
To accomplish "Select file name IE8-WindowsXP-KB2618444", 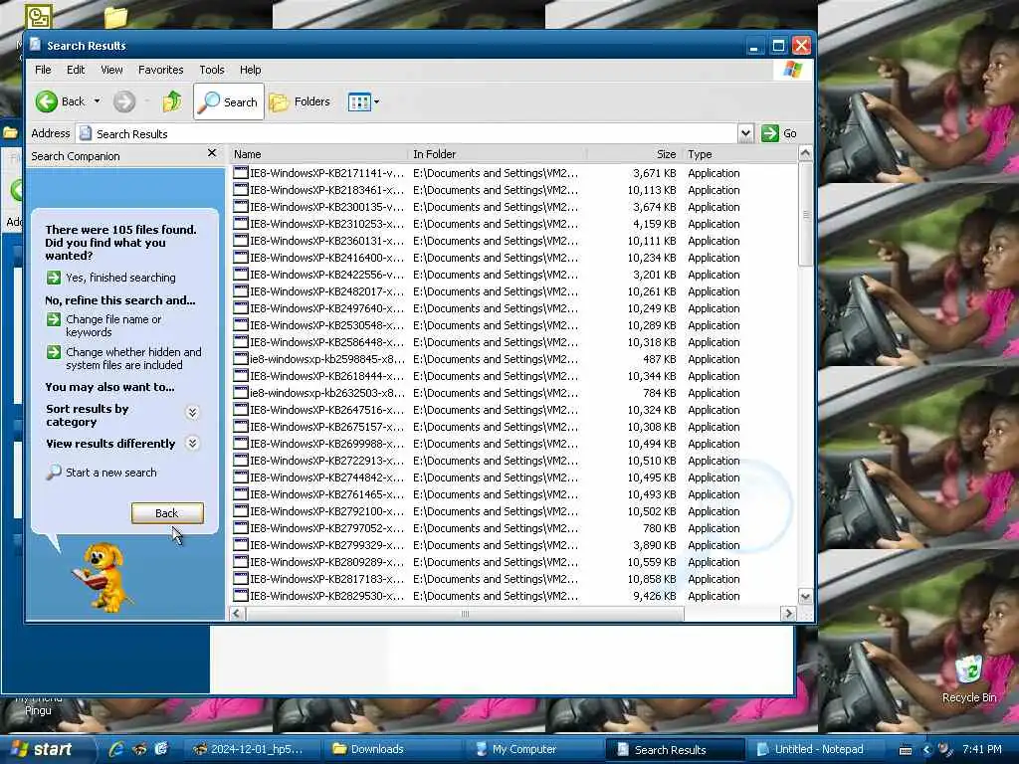I will pyautogui.click(x=326, y=376).
